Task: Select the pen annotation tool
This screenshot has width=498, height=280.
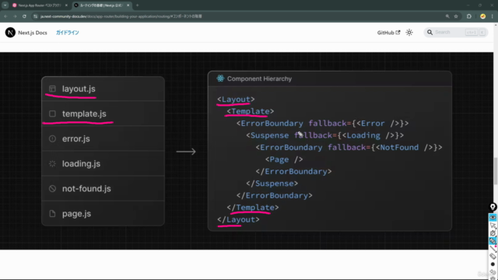Action: [493, 233]
